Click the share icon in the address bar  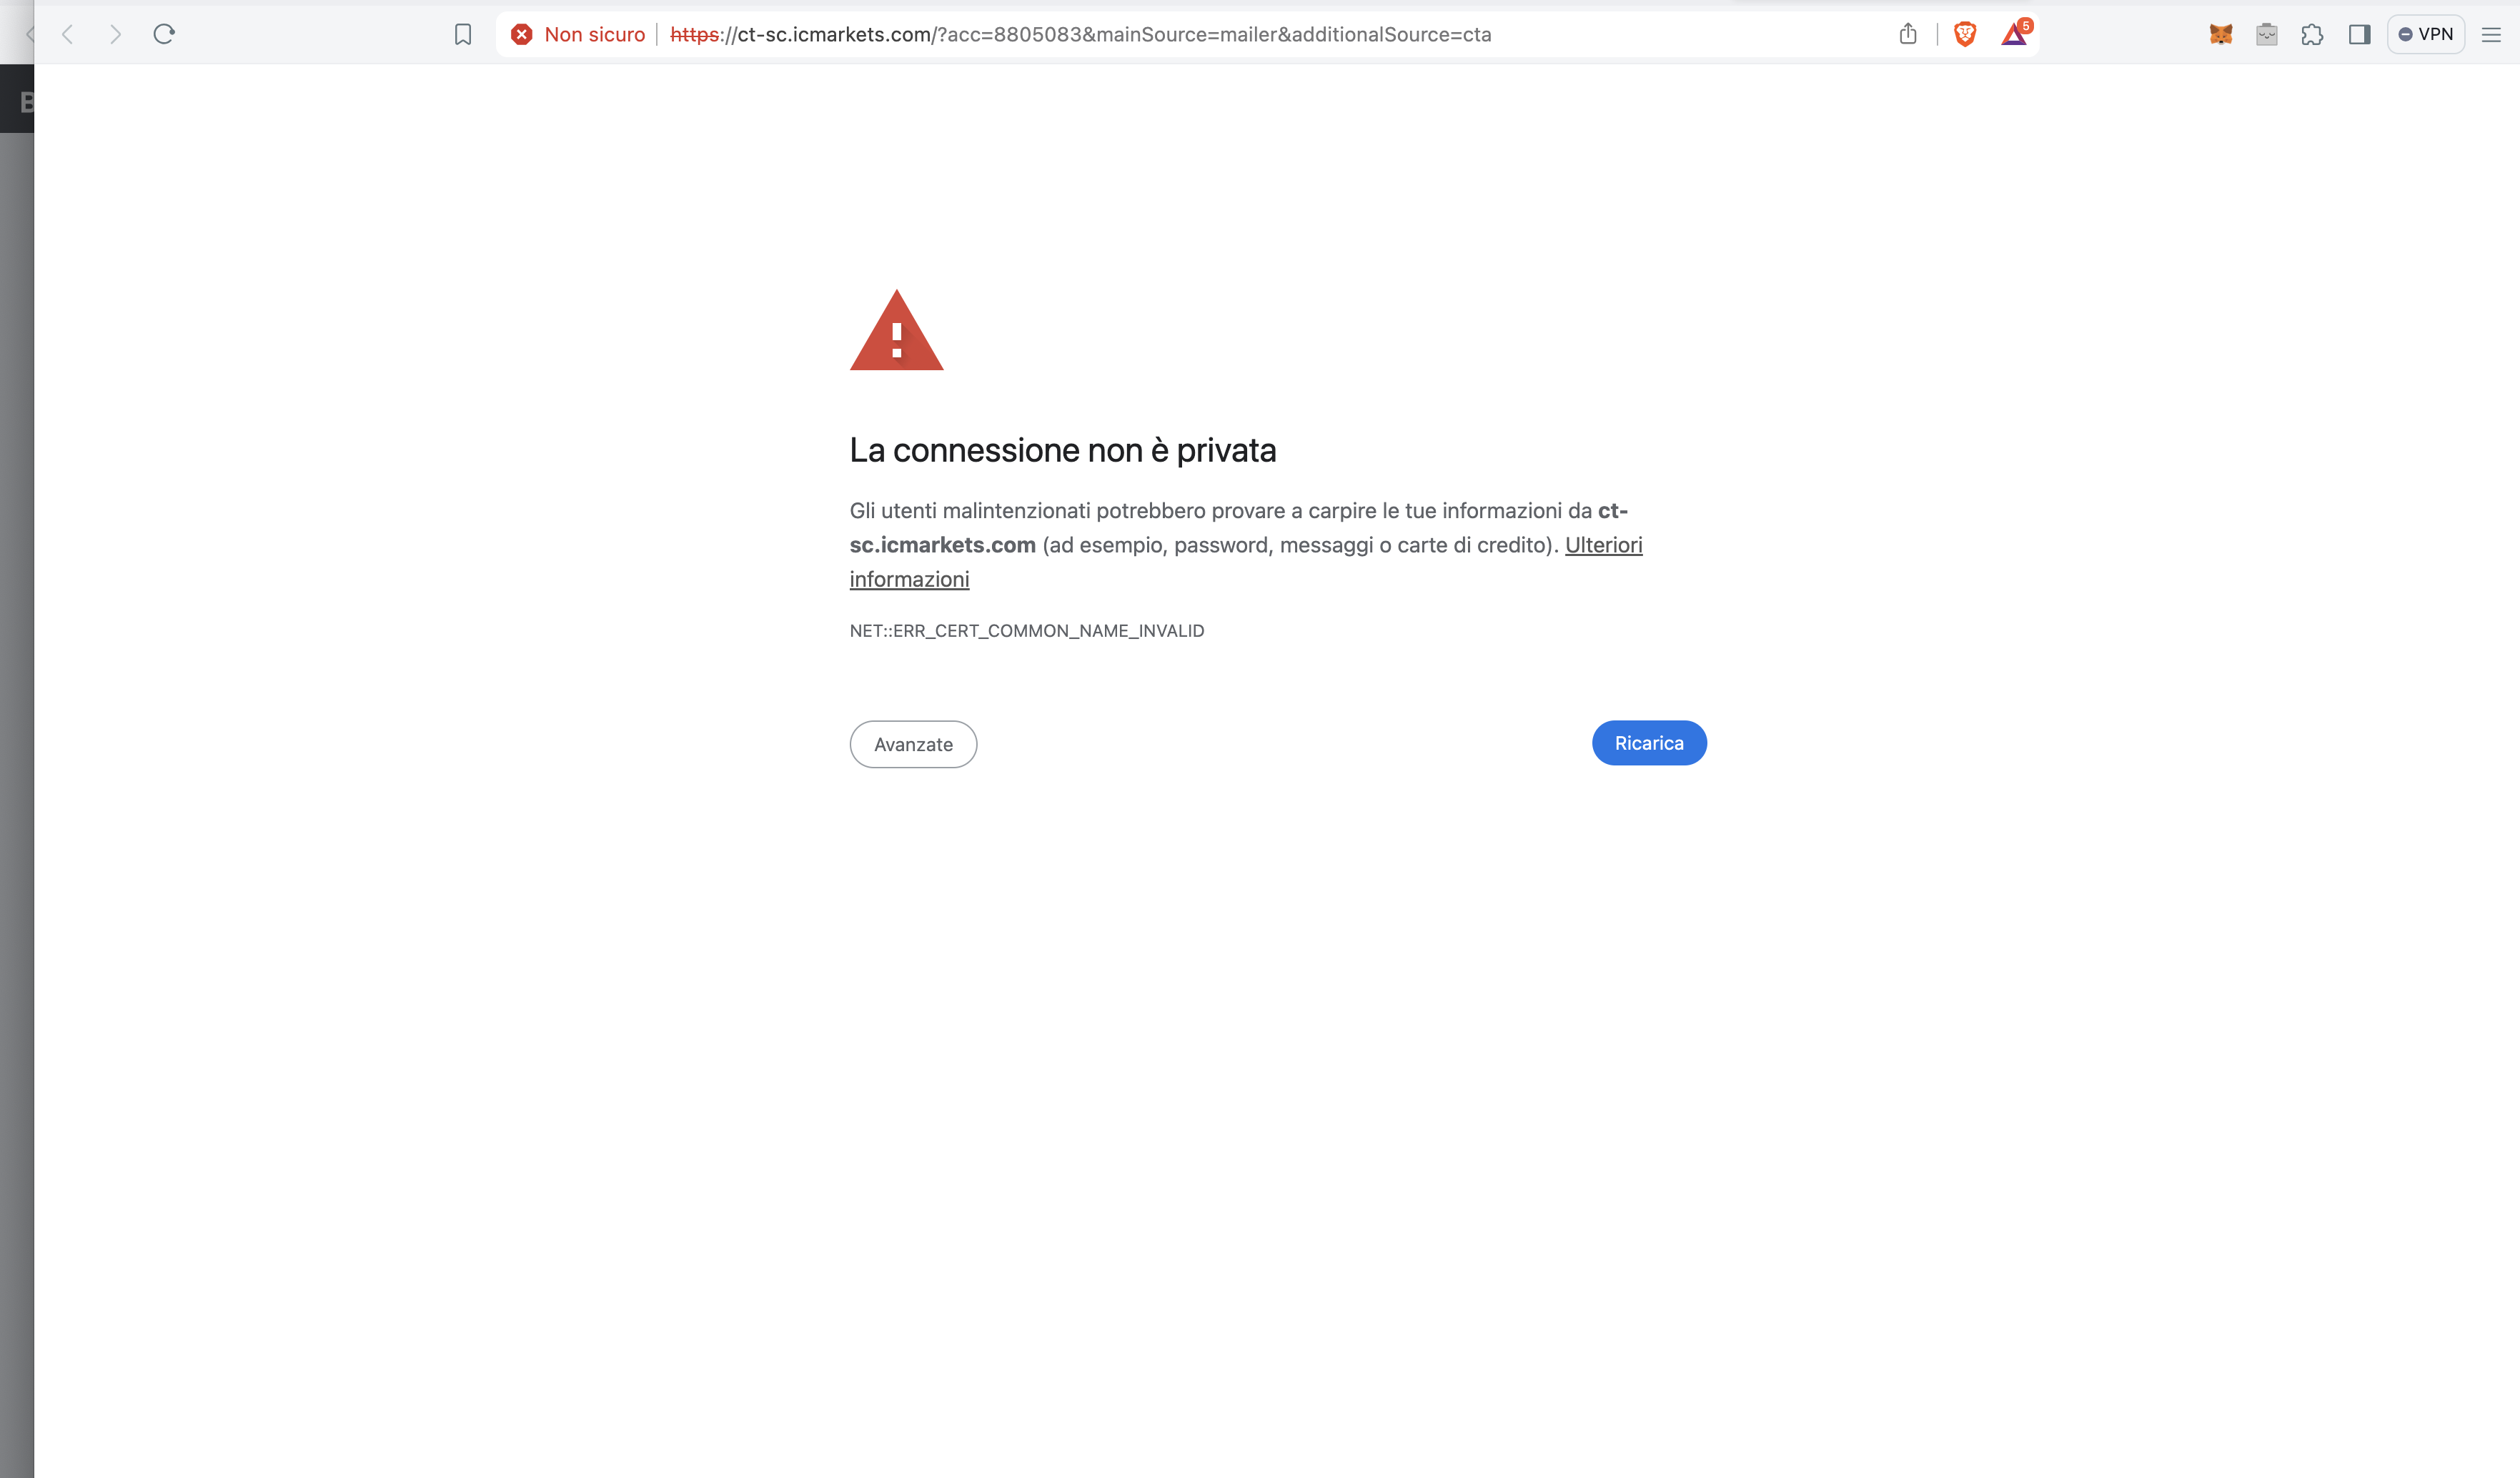point(1908,34)
